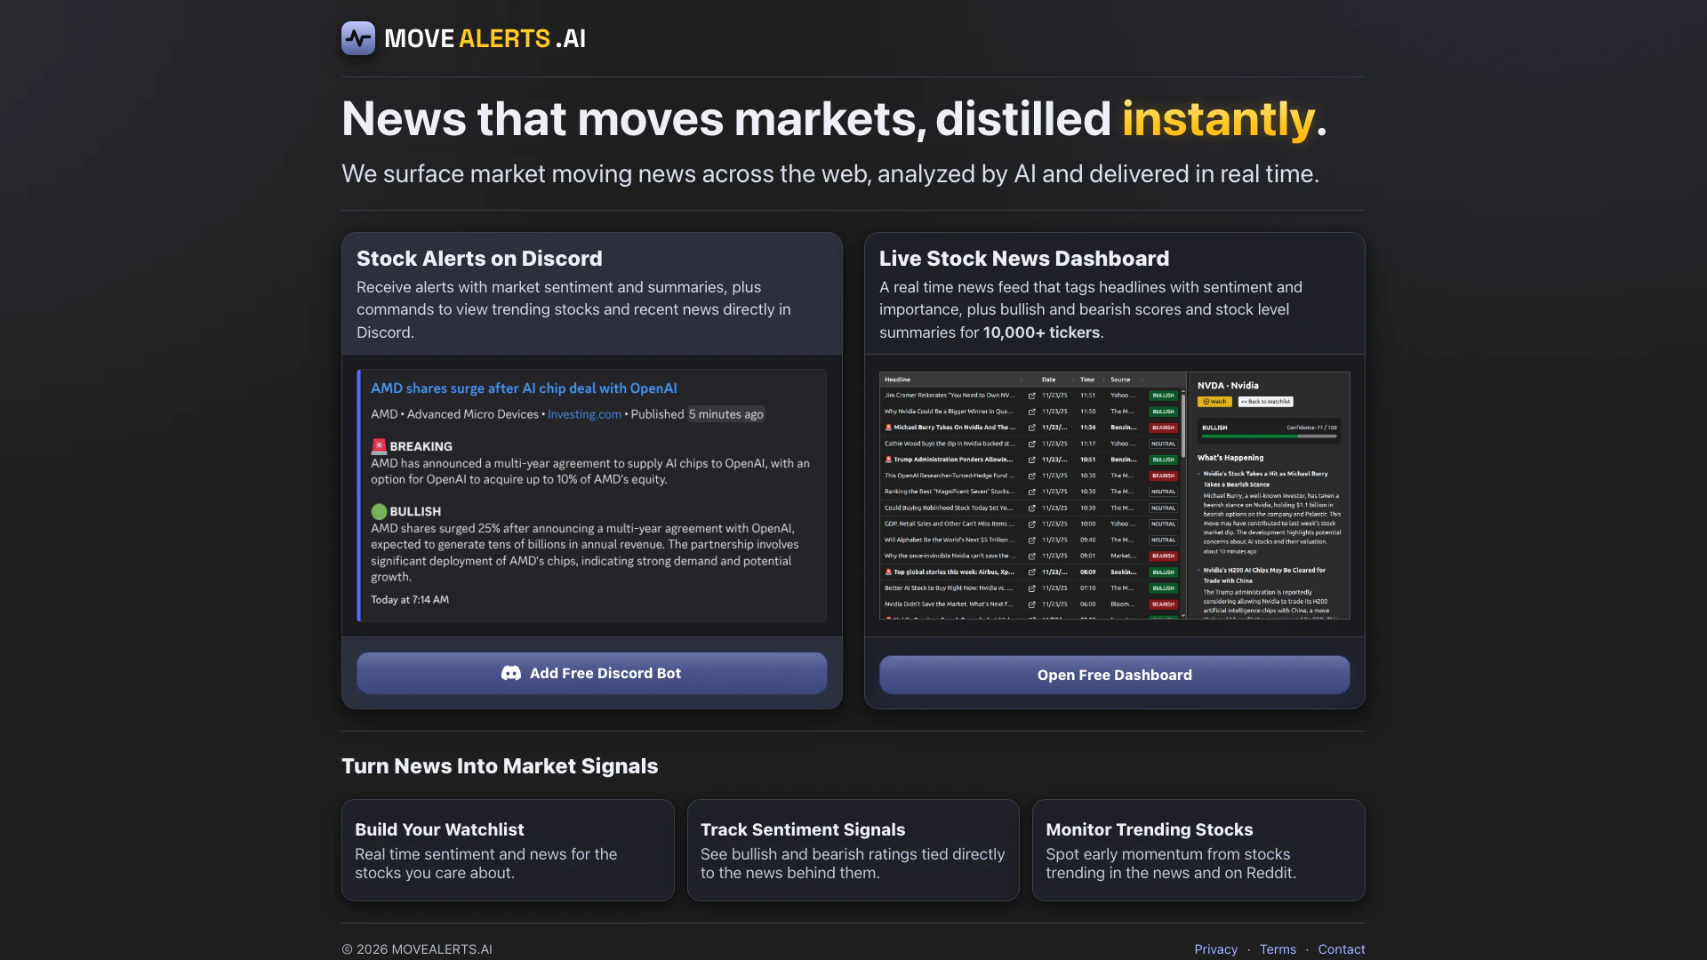
Task: Click the yellow Watch button in NVDA panel
Action: (1214, 402)
